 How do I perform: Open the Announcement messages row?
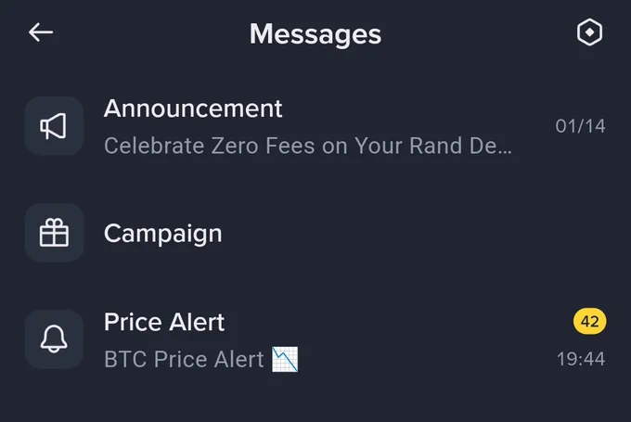[315, 126]
